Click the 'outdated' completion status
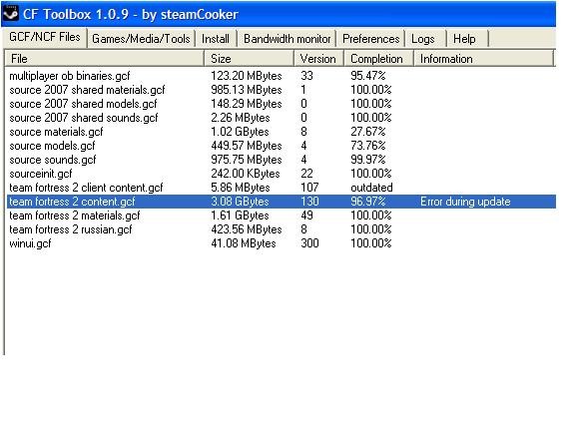Image resolution: width=575 pixels, height=431 pixels. 371,188
